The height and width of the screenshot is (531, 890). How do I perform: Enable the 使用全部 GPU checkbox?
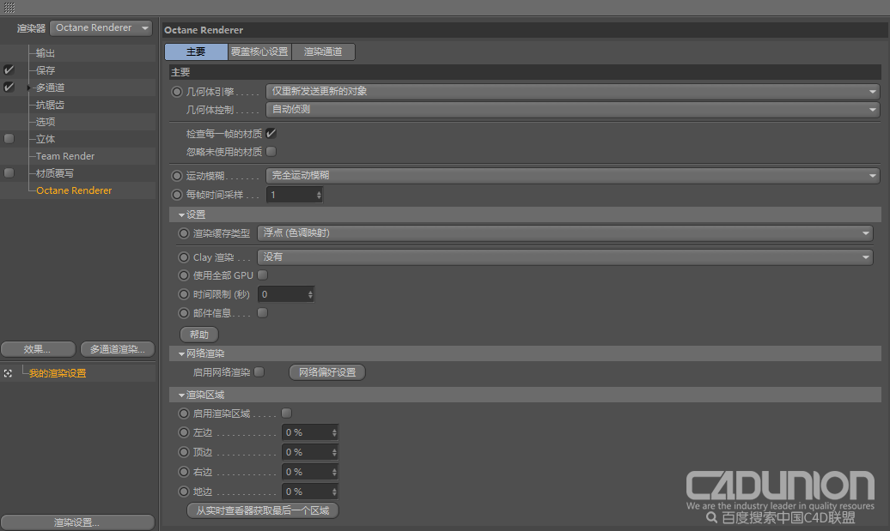point(262,275)
